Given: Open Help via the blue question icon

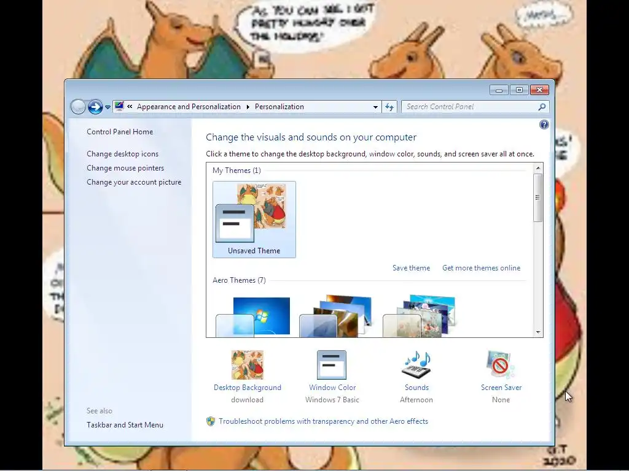Looking at the screenshot, I should point(544,124).
